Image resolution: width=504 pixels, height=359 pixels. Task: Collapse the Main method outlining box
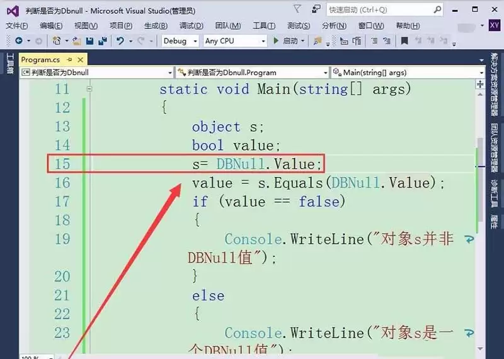coord(89,89)
